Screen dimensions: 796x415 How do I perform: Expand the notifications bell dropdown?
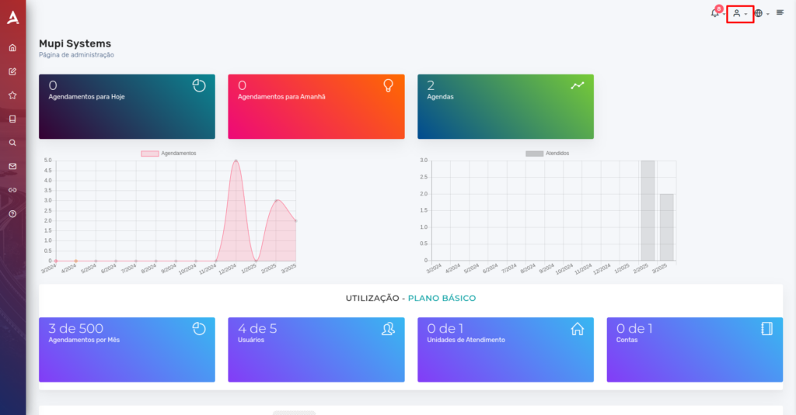pyautogui.click(x=717, y=12)
